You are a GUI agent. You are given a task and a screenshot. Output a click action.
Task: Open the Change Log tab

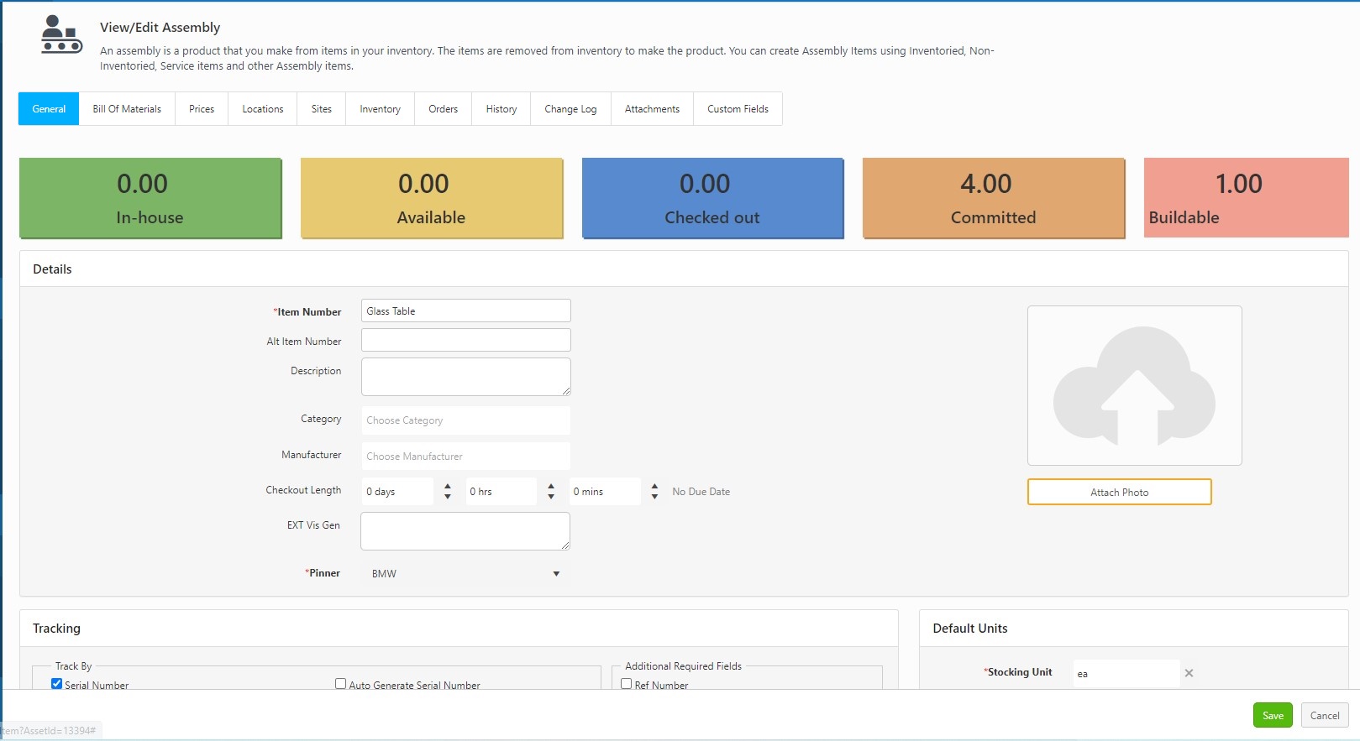570,109
